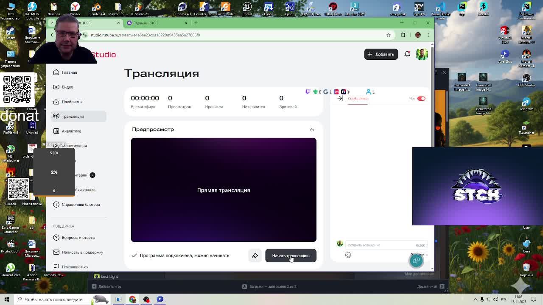Open Друзья и чат in Steam window

[430, 287]
